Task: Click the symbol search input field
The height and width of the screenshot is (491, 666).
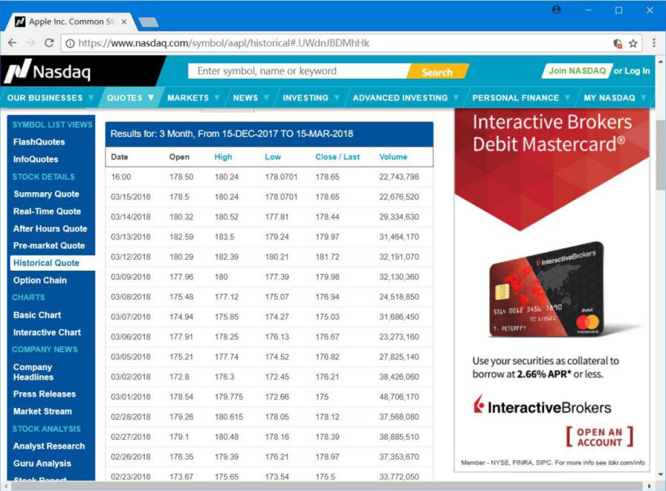Action: [298, 71]
